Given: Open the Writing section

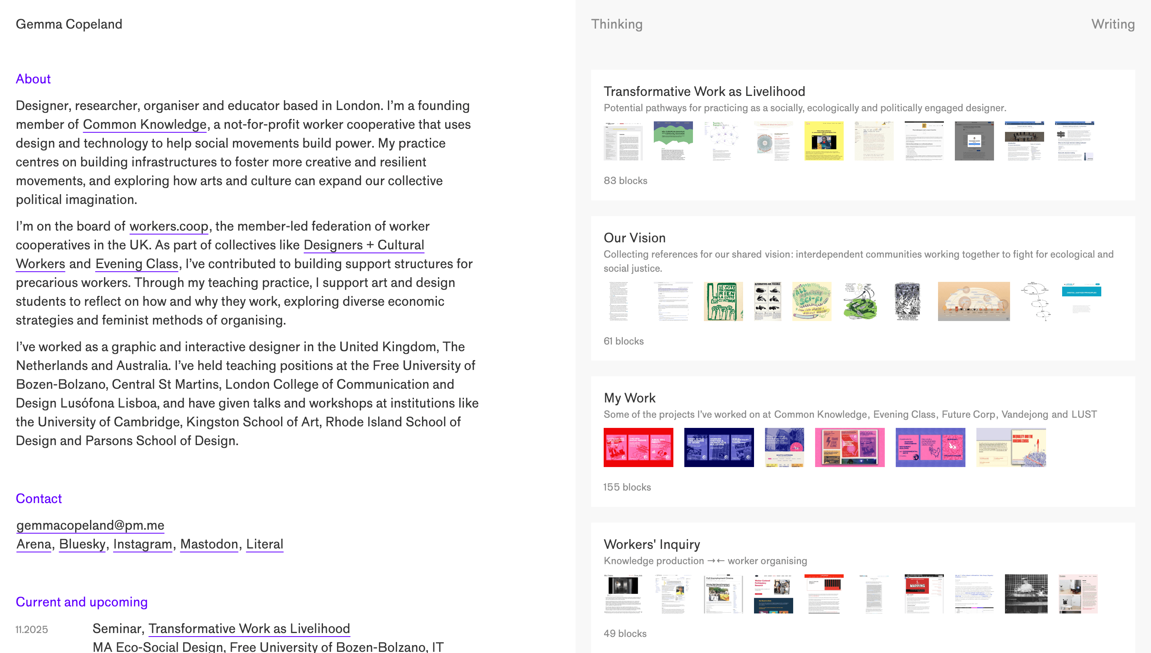Looking at the screenshot, I should click(x=1113, y=24).
